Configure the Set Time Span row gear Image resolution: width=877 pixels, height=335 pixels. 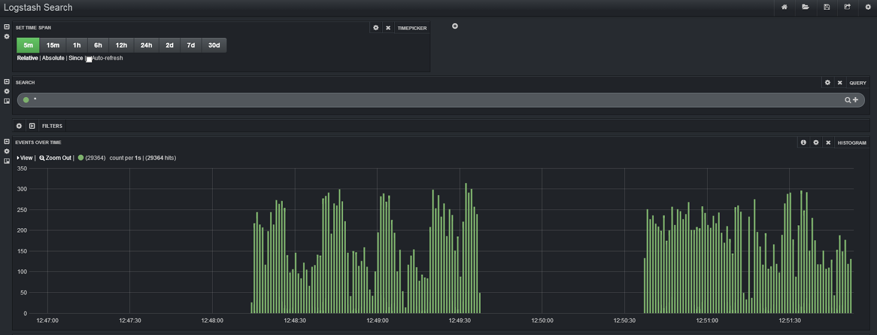tap(7, 37)
